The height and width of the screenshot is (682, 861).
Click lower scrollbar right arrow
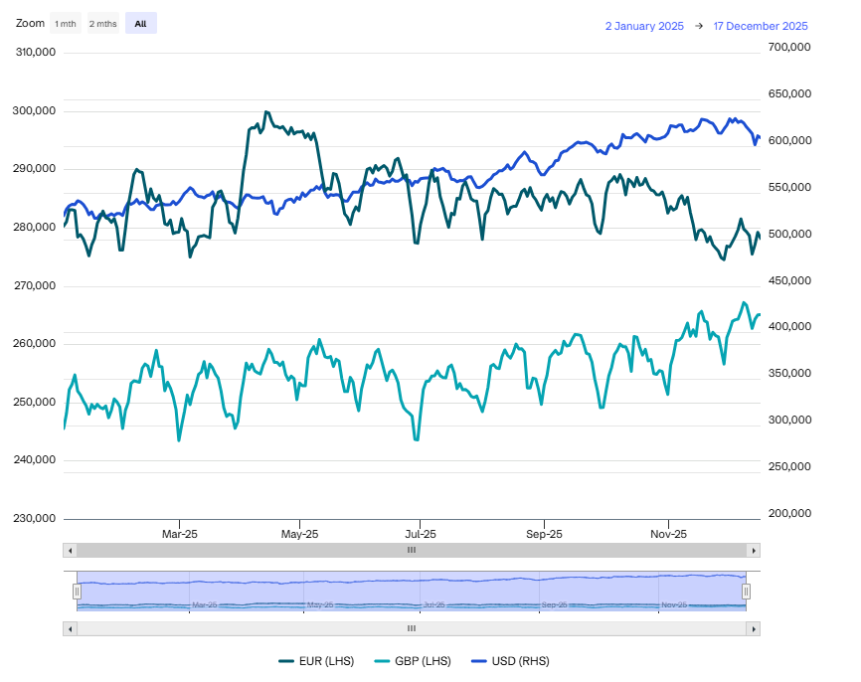coord(754,628)
